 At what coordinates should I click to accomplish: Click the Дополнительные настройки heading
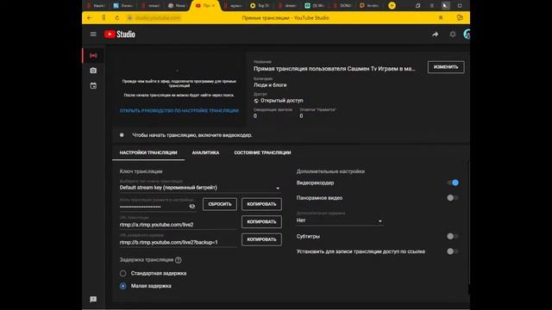(x=330, y=171)
